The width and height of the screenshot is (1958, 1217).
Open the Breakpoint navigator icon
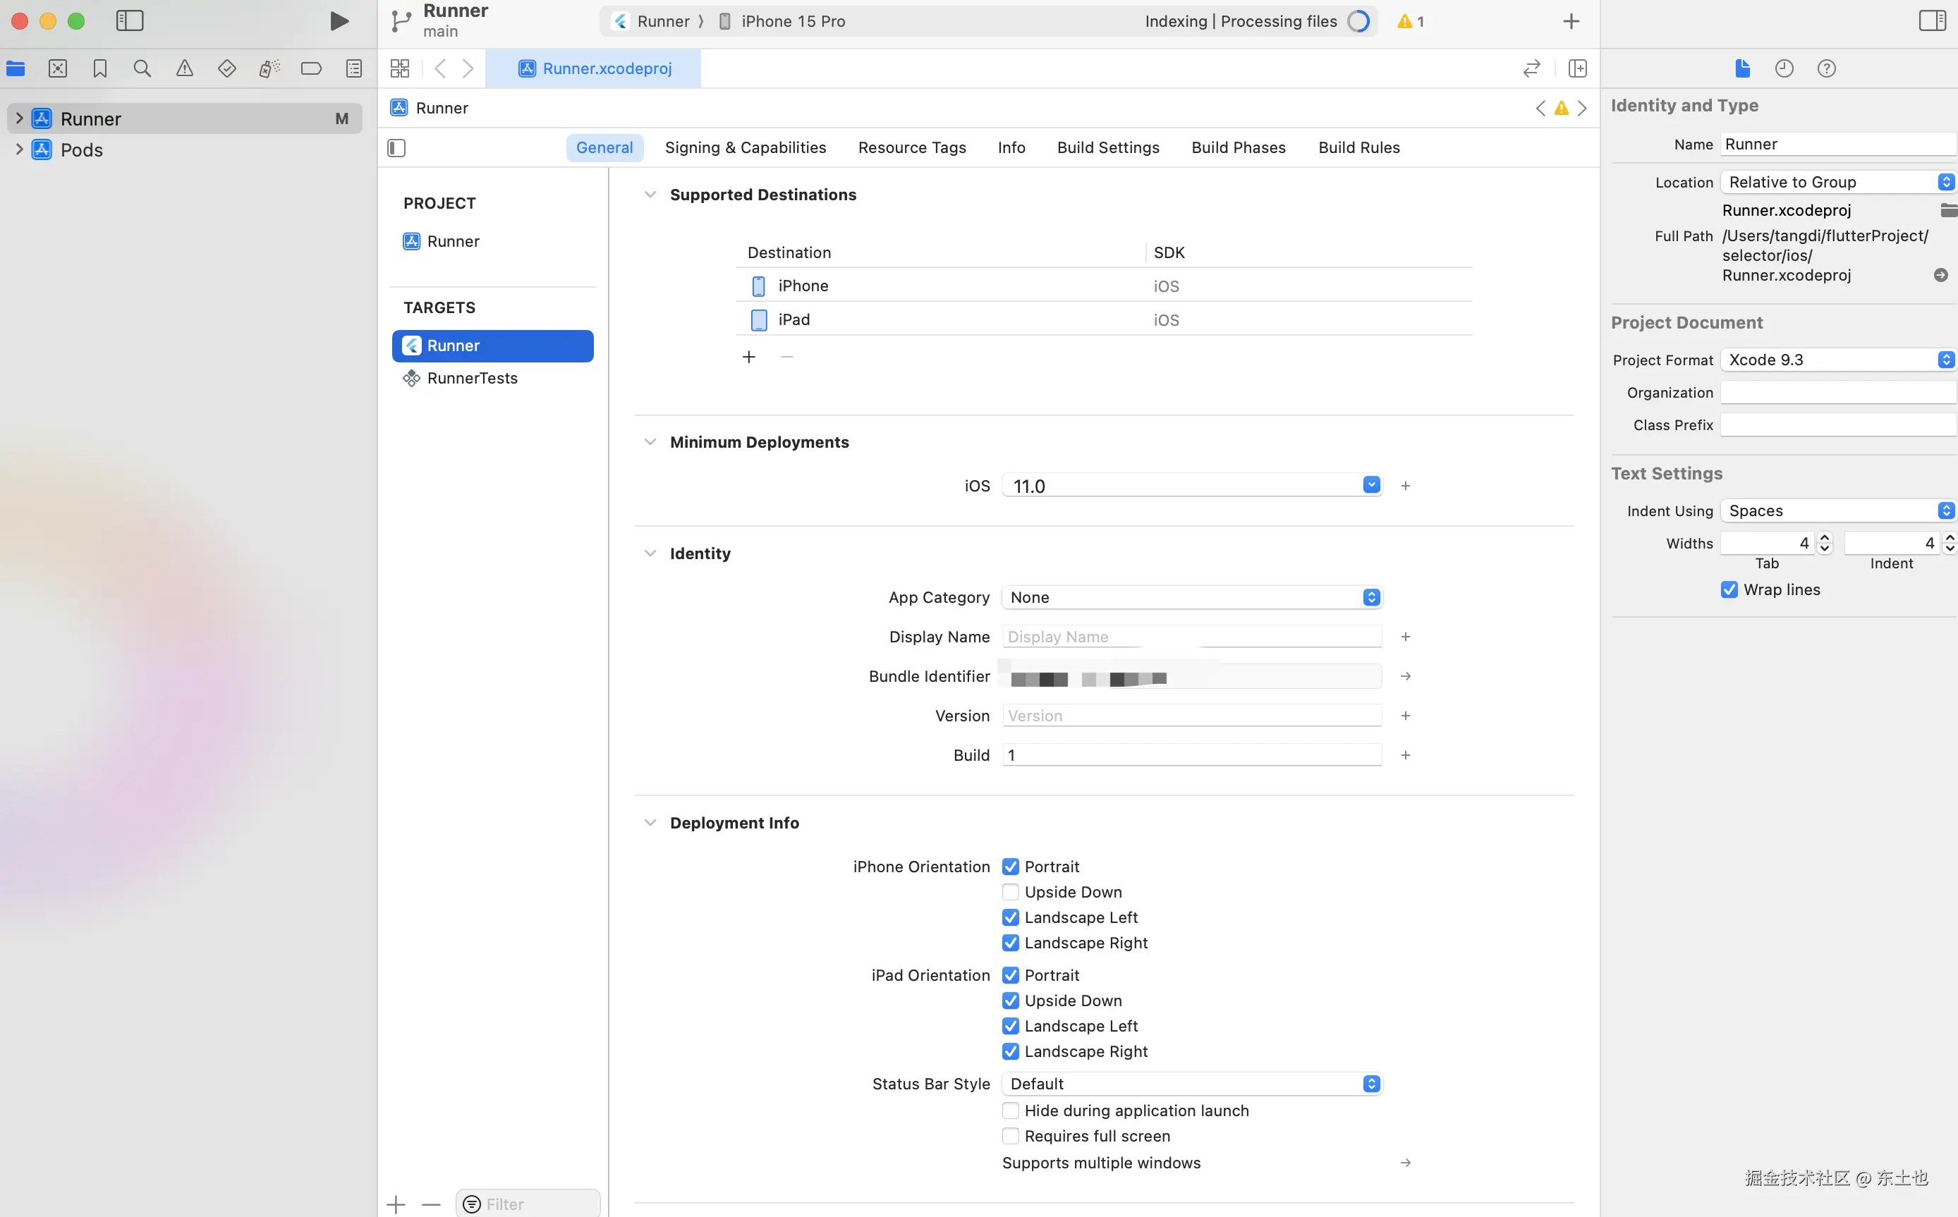311,68
